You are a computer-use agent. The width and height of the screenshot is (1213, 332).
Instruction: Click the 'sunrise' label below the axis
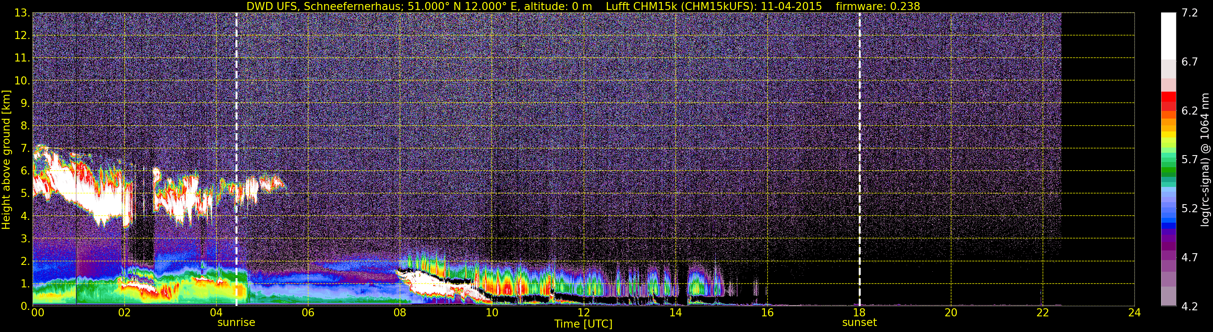click(x=236, y=323)
